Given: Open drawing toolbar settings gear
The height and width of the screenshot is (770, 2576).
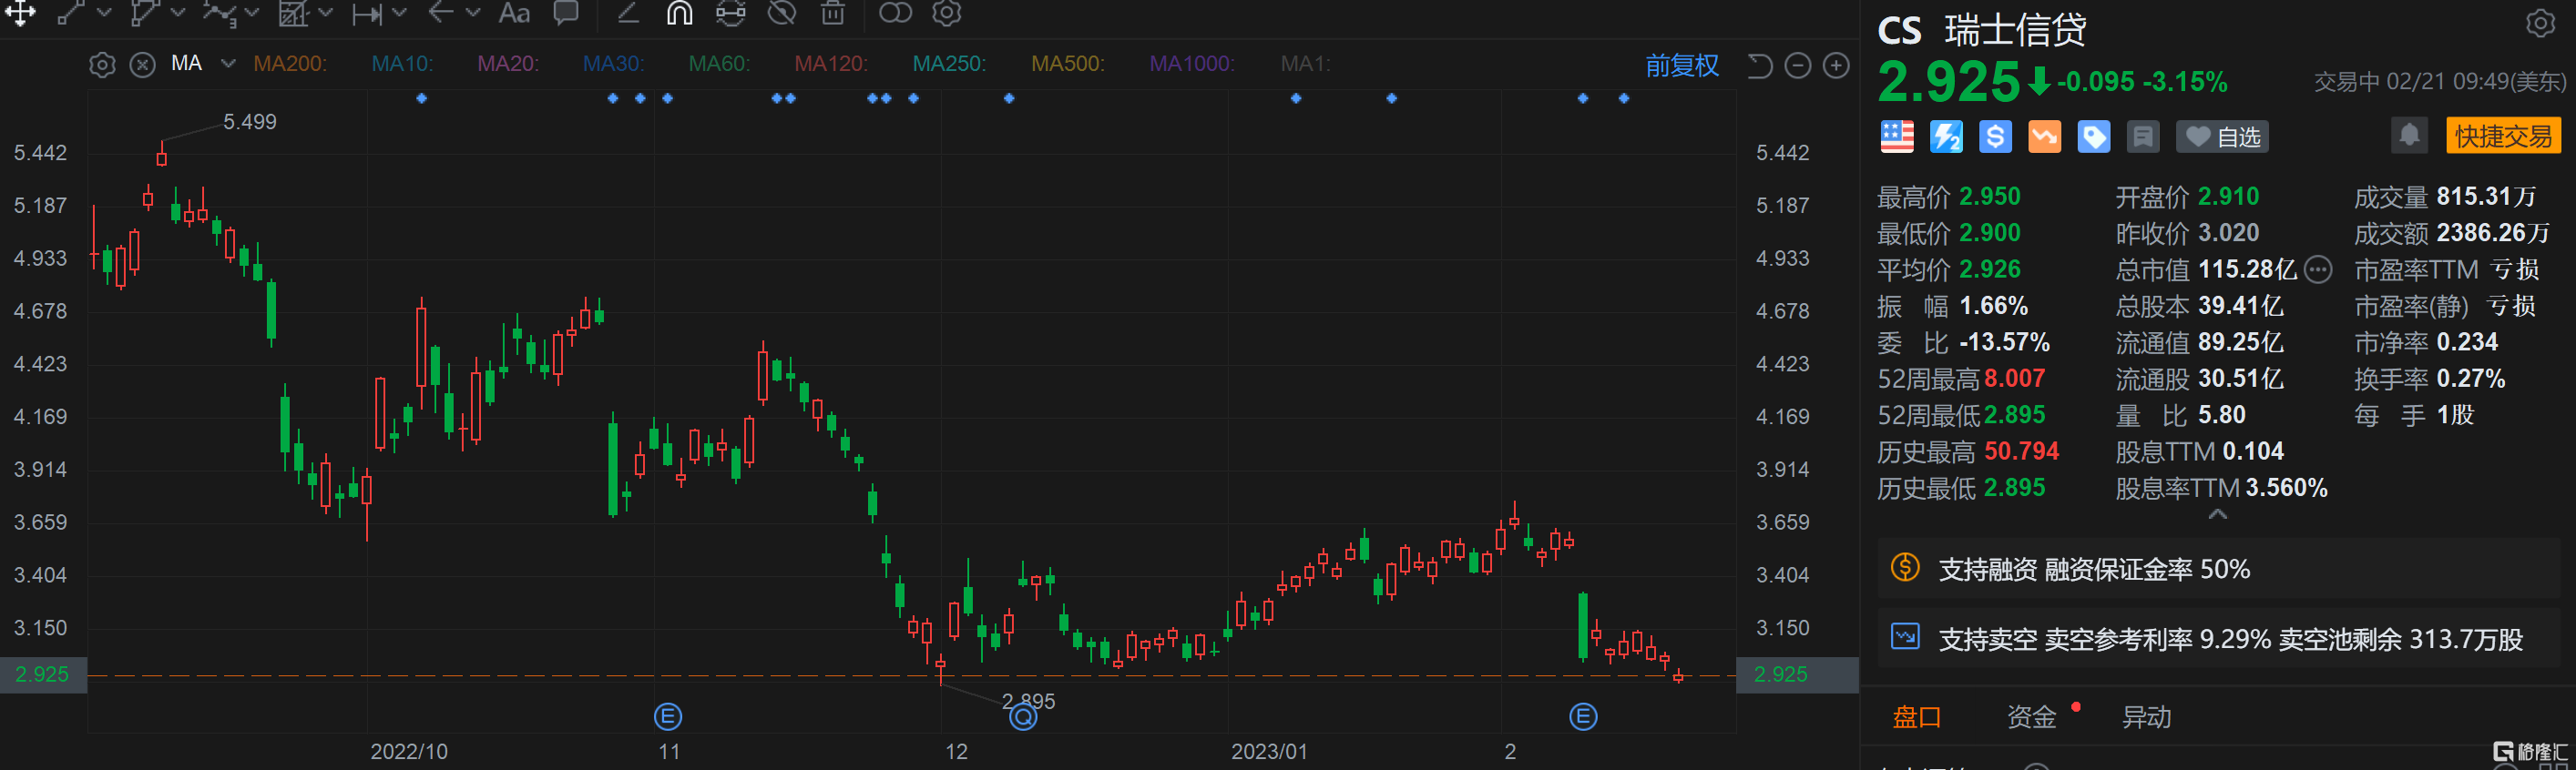Looking at the screenshot, I should coord(947,12).
